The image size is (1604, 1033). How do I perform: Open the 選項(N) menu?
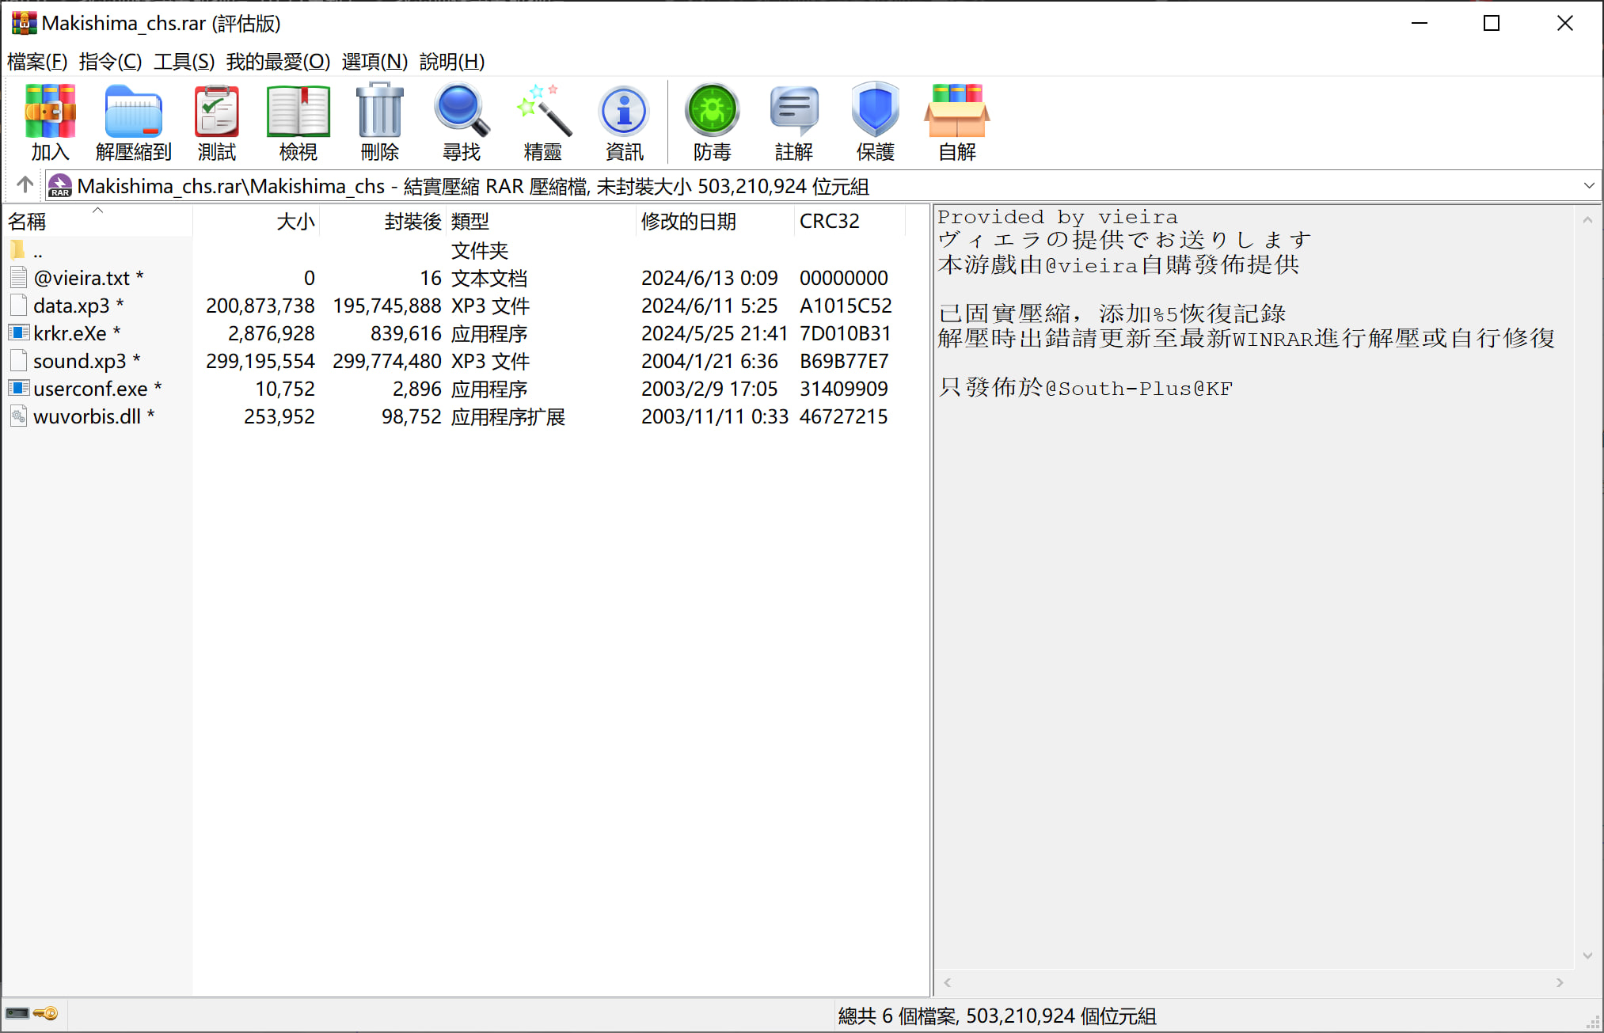point(374,61)
